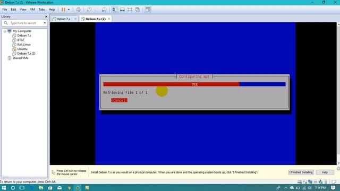Click the console view toolbar icon
Screen dimensions: 340x191
point(148,10)
